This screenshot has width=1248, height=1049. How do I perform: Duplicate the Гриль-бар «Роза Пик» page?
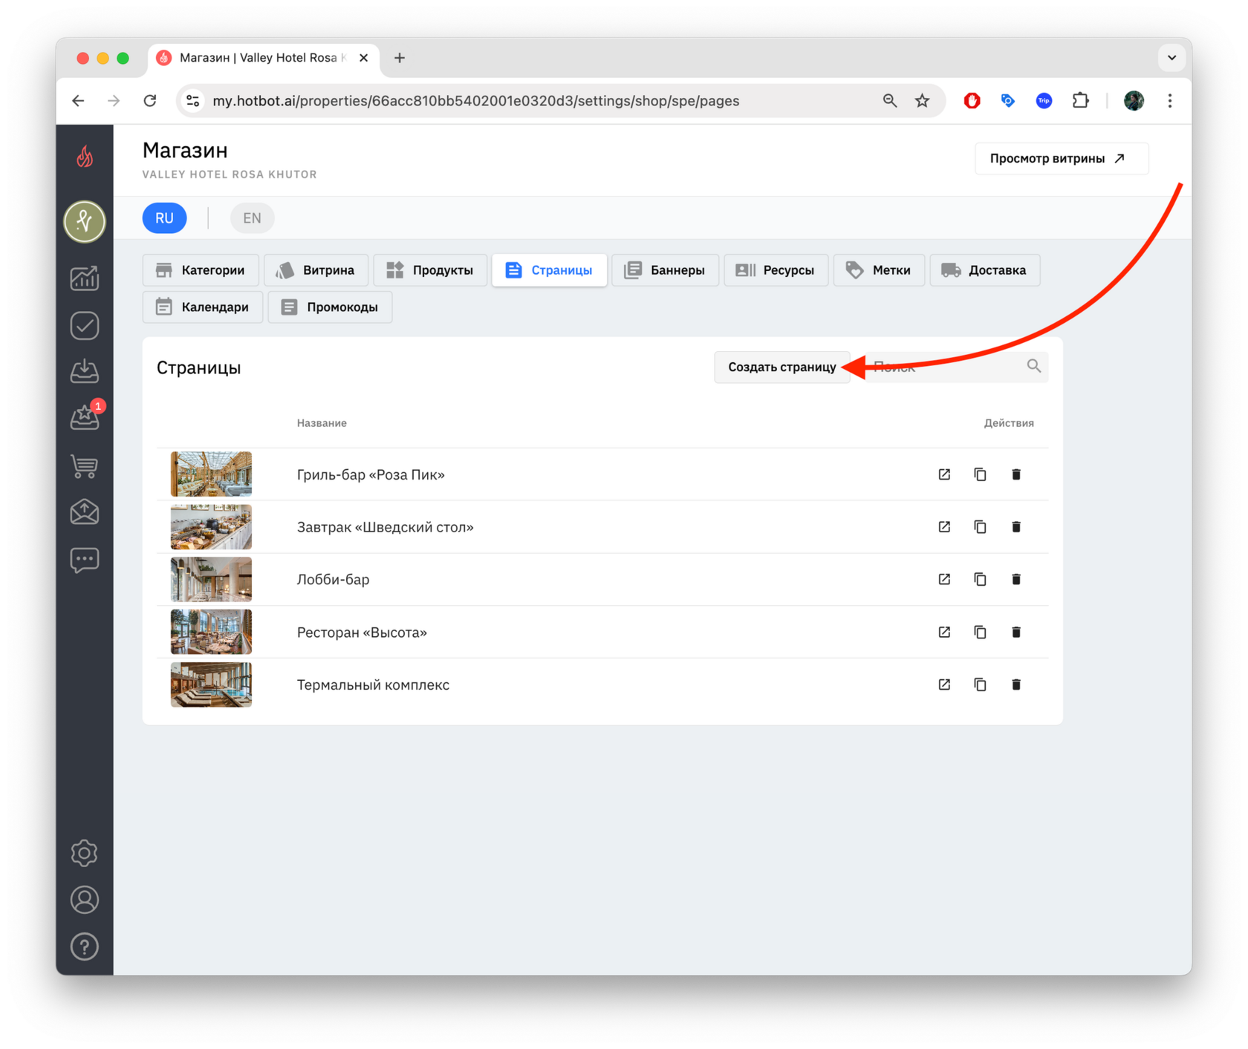tap(981, 474)
